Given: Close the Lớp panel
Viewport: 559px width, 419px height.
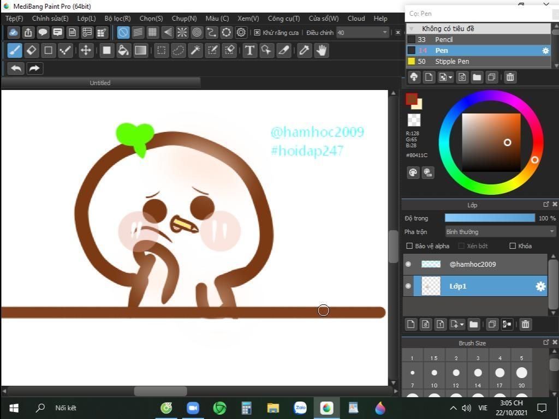Looking at the screenshot, I should click(x=555, y=204).
